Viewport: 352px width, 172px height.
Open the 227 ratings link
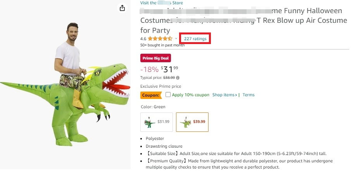click(x=195, y=39)
